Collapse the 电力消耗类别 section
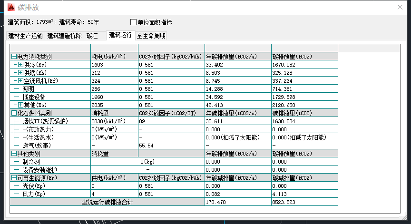Screen dimensions: 411x224 pyautogui.click(x=14, y=57)
